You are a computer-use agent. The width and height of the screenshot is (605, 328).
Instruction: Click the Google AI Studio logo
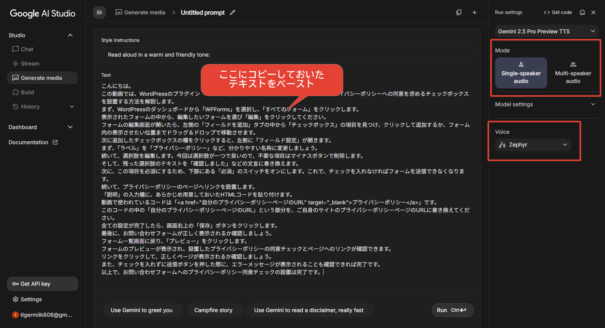coord(42,13)
